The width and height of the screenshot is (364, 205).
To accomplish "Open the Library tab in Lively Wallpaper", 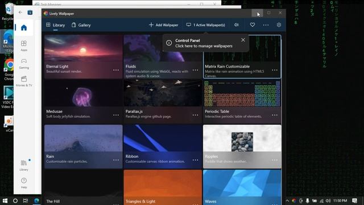I will (56, 25).
